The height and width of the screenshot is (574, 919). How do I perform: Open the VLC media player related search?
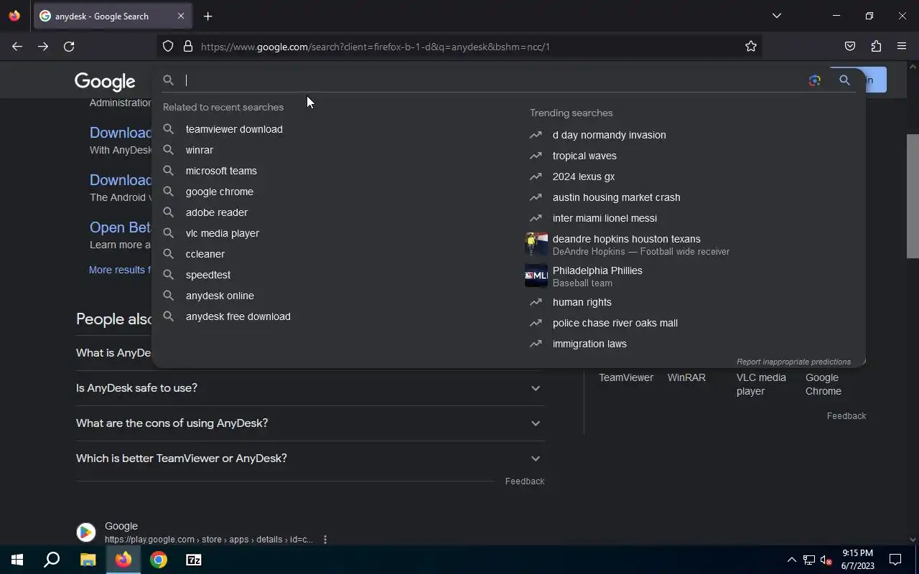[x=761, y=384]
